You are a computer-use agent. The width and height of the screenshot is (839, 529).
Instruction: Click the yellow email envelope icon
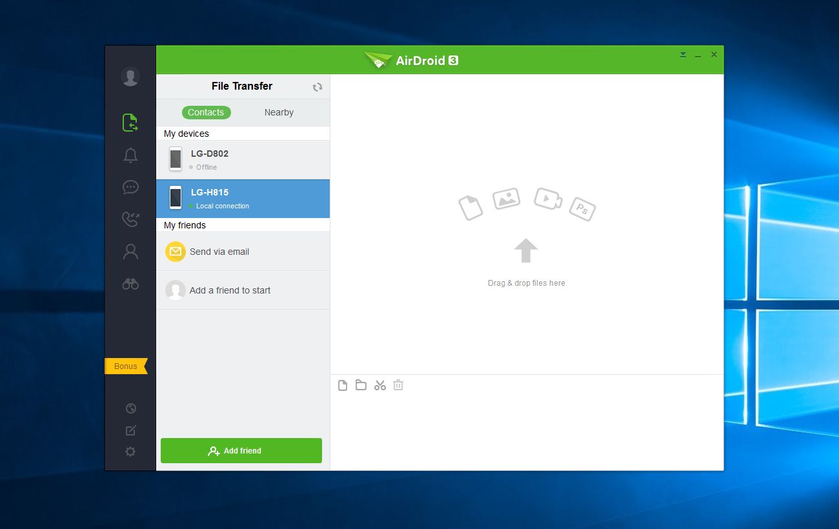(x=176, y=252)
